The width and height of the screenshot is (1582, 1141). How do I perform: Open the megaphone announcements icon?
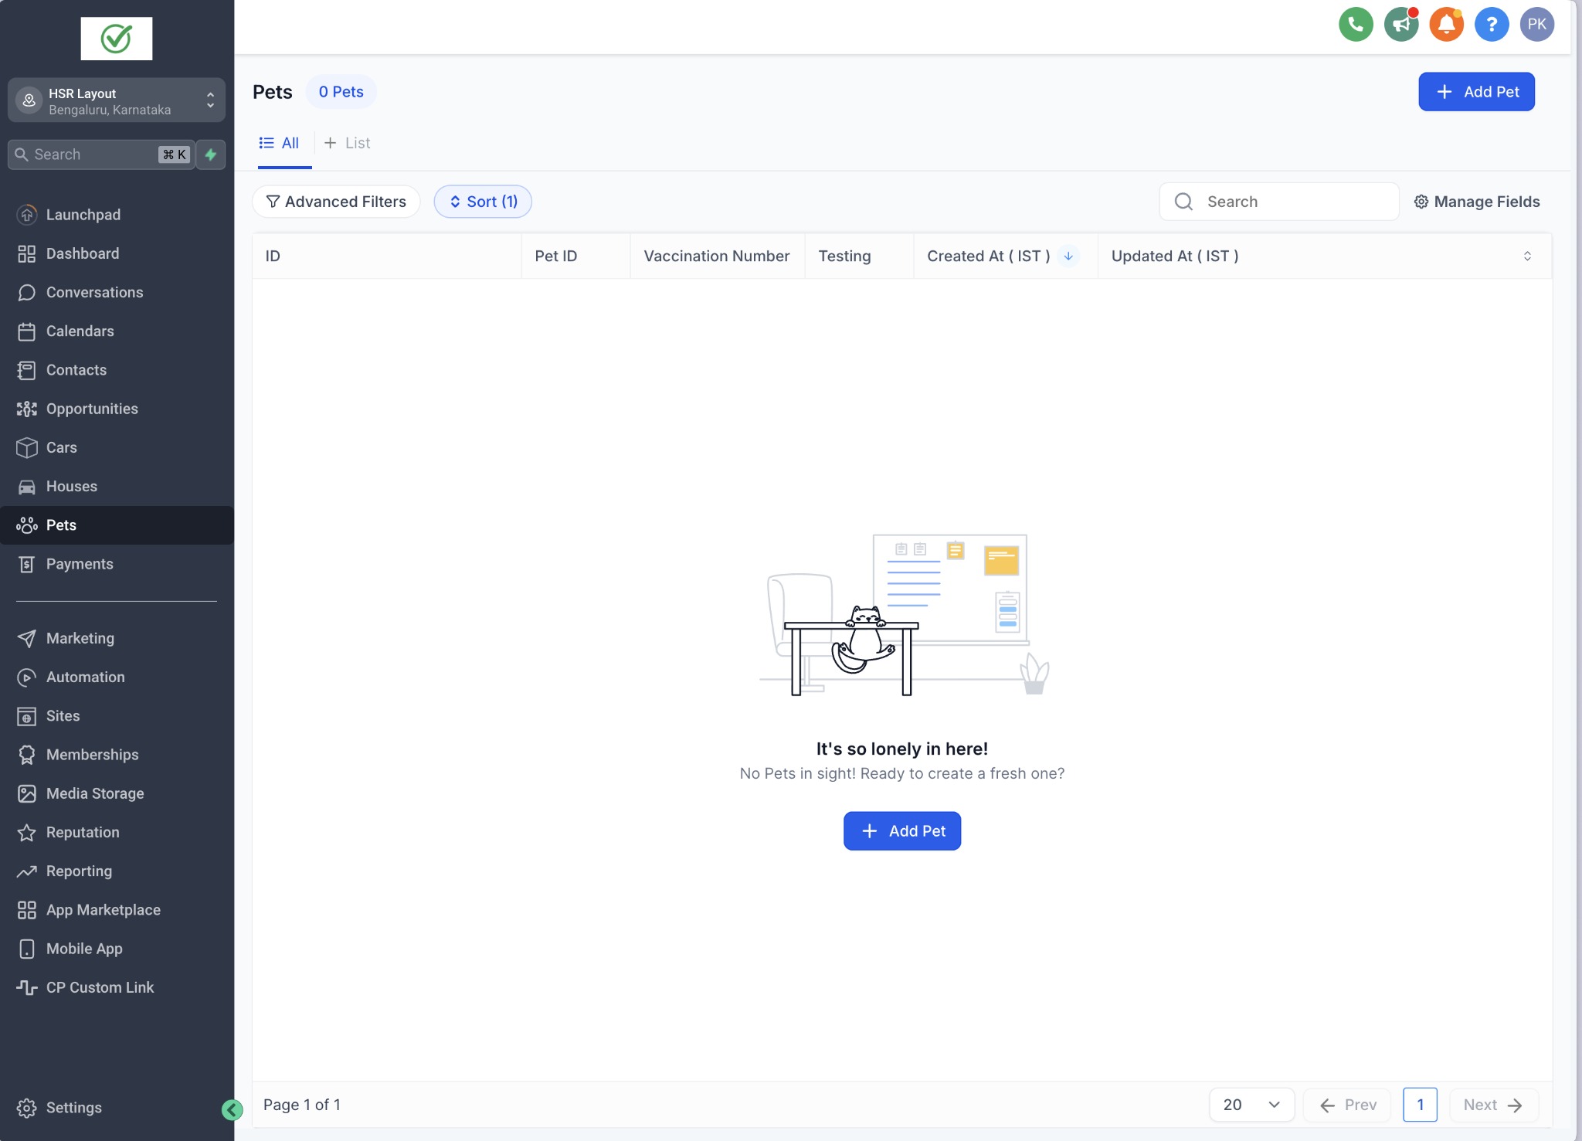tap(1400, 25)
